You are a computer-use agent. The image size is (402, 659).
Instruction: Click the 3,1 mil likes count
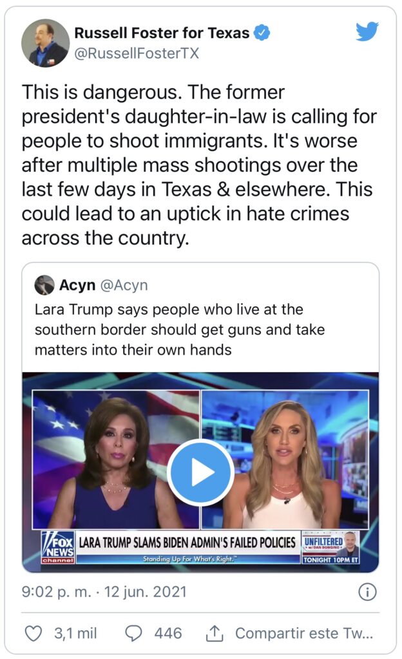click(75, 633)
